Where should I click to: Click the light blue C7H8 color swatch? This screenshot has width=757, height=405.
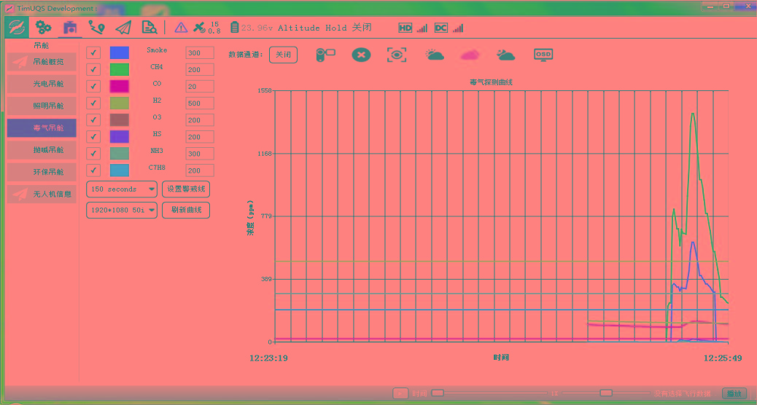(120, 170)
